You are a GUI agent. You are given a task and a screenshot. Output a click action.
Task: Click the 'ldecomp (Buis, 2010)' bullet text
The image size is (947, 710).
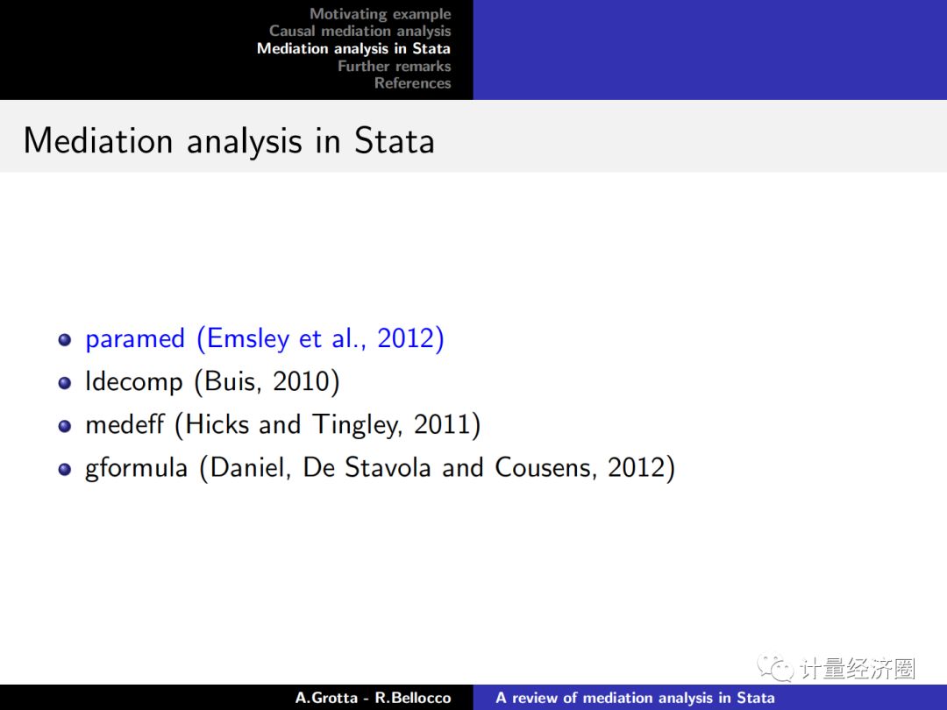(212, 381)
